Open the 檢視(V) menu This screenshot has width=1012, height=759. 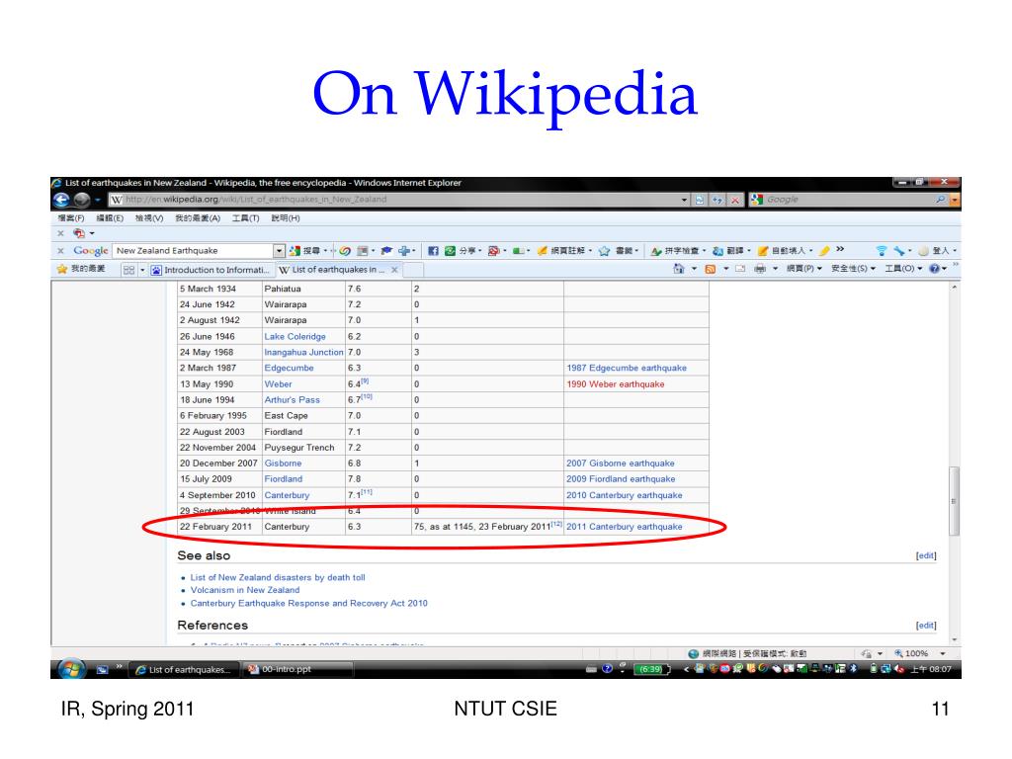pyautogui.click(x=149, y=218)
